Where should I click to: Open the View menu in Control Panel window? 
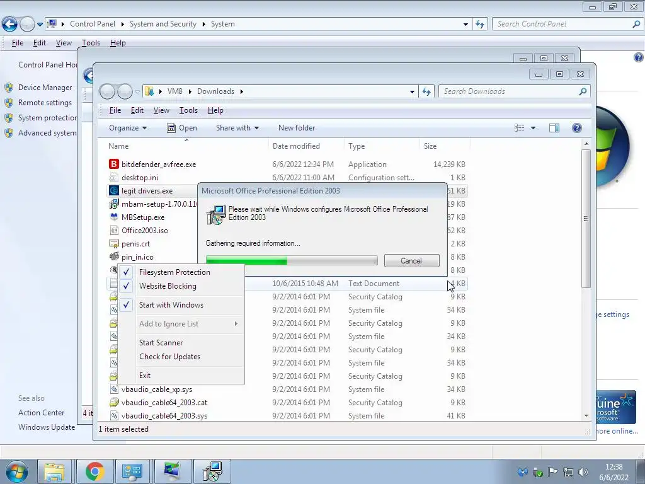click(x=64, y=43)
